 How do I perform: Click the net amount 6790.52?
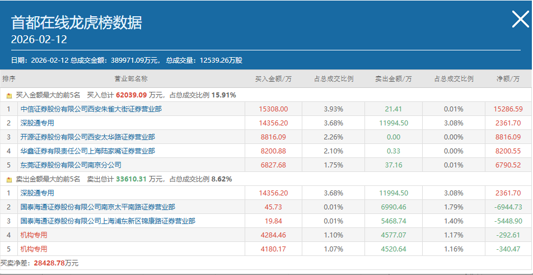pyautogui.click(x=508, y=165)
